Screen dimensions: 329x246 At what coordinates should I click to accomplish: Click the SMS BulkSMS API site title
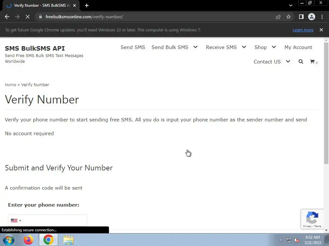pos(35,48)
